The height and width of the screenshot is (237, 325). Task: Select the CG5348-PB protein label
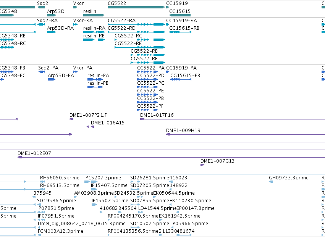click(x=12, y=68)
